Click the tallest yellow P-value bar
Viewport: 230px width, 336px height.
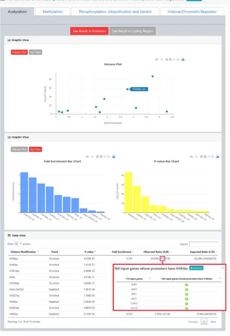pyautogui.click(x=129, y=192)
